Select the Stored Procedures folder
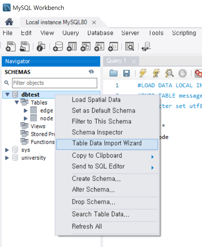 pos(43,134)
